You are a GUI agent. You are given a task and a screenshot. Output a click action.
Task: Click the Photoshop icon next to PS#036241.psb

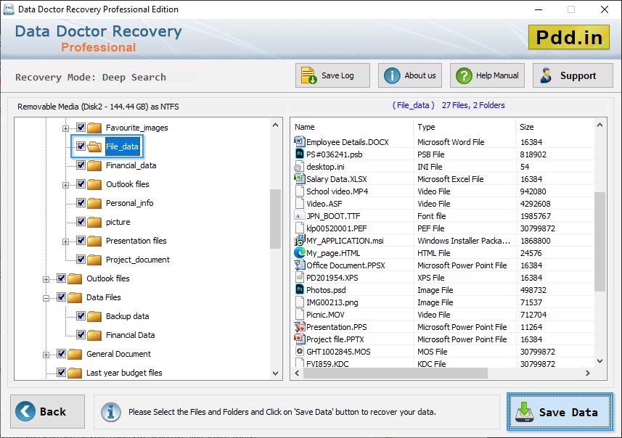(300, 154)
